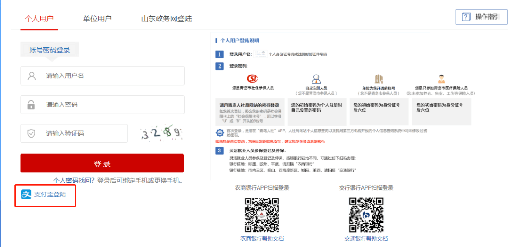This screenshot has width=516, height=247.
Task: Focus the 请输入密码 password field
Action: (102, 105)
